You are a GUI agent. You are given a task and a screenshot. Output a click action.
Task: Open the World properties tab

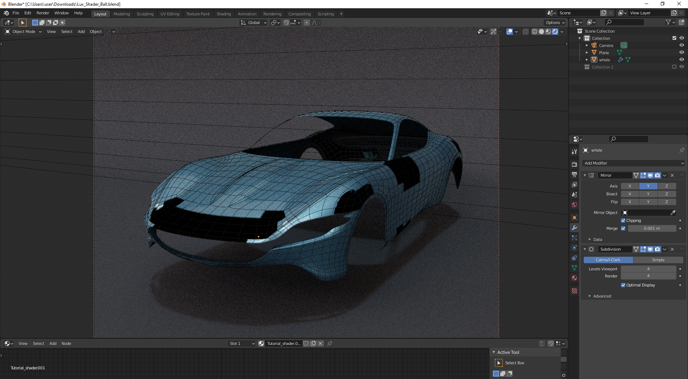[574, 205]
